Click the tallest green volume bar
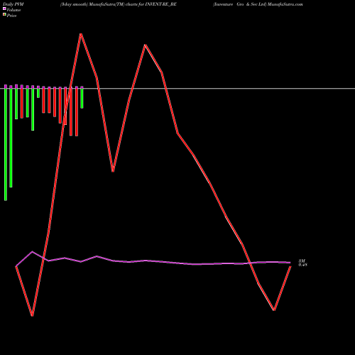Image resolution: width=355 pixels, height=355 pixels. 6,144
